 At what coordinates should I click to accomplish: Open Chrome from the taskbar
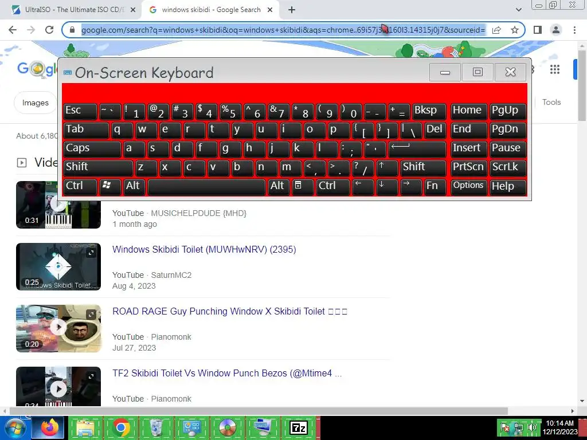(120, 428)
